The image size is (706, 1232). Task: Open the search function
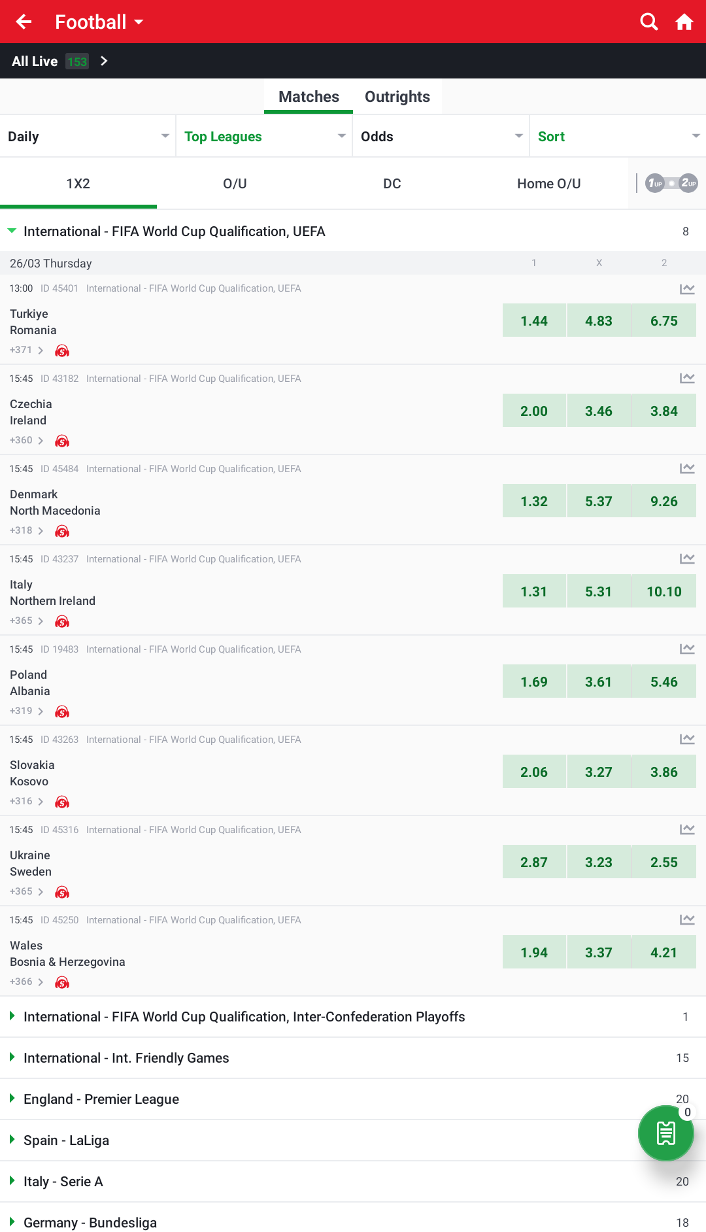pos(648,21)
